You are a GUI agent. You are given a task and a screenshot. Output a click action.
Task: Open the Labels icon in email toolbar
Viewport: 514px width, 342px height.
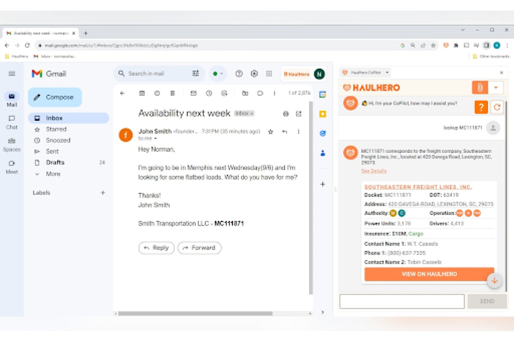tap(260, 93)
